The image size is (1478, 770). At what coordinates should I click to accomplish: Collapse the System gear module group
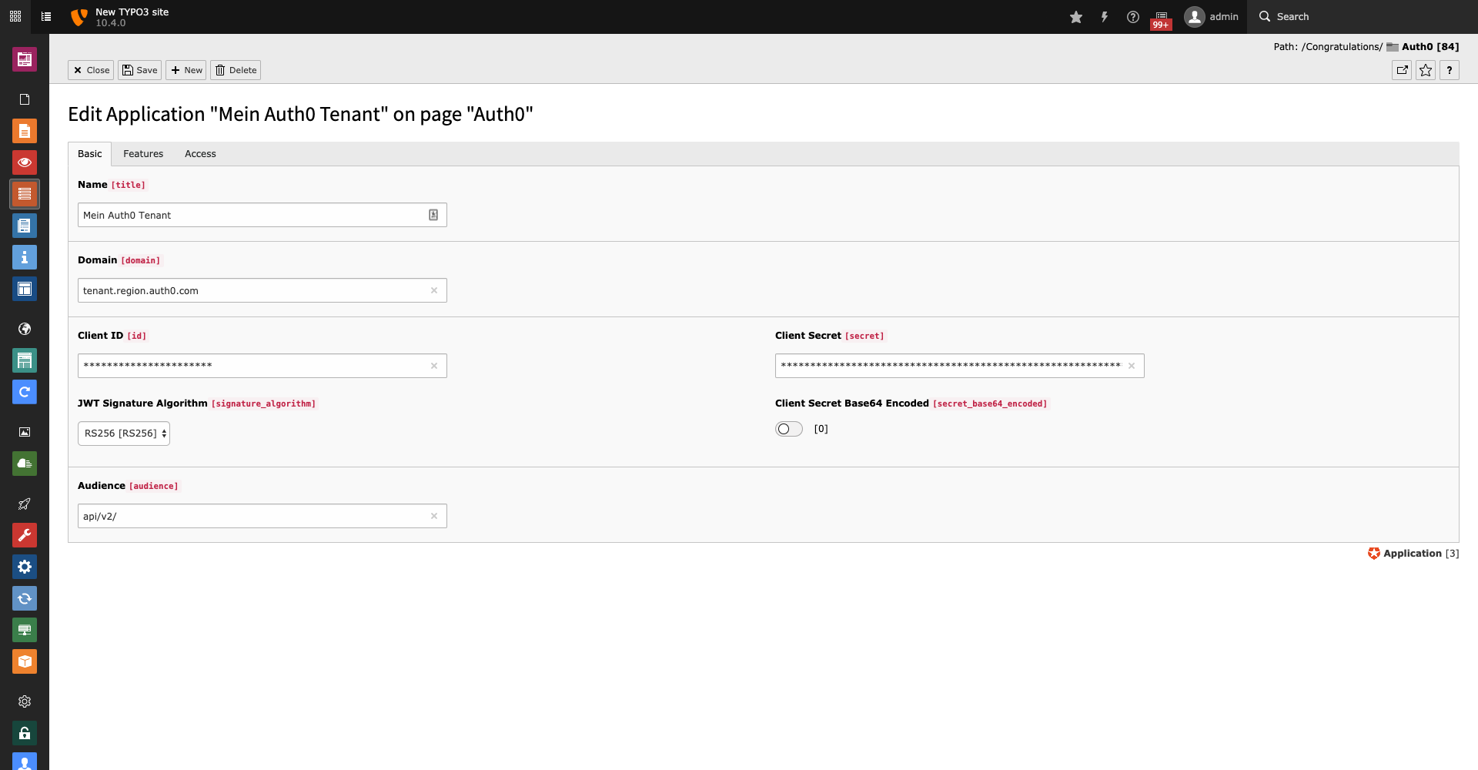(x=25, y=701)
